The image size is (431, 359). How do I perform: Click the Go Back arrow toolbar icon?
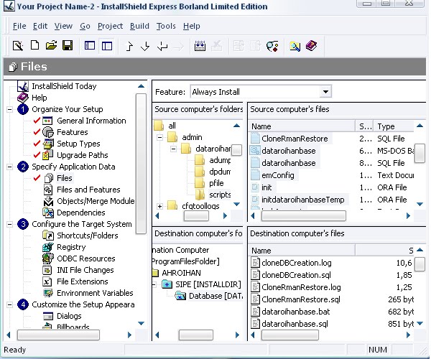click(x=162, y=46)
